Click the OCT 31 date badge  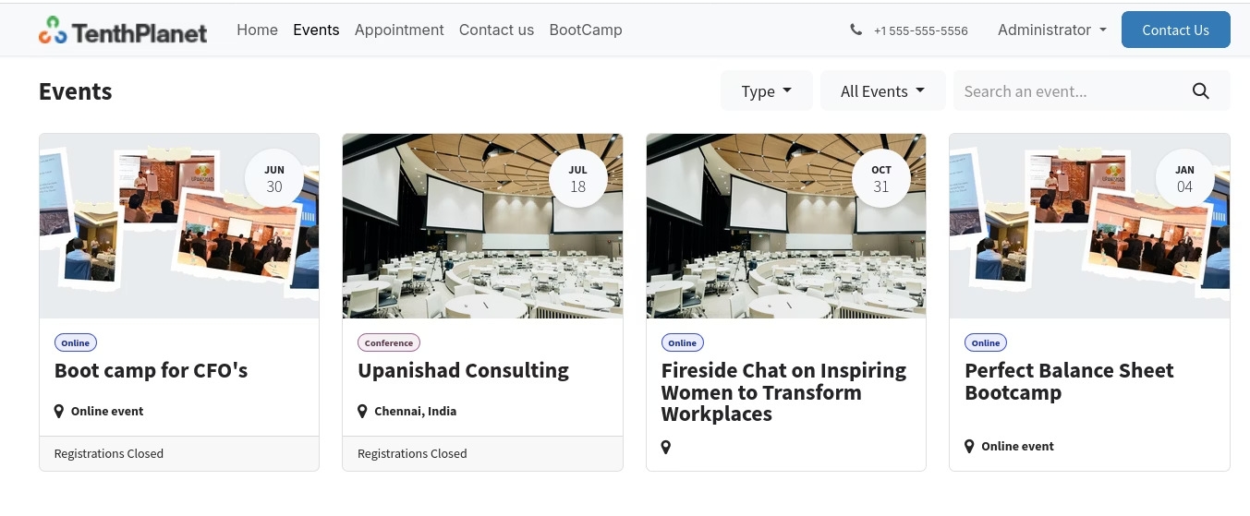tap(880, 178)
